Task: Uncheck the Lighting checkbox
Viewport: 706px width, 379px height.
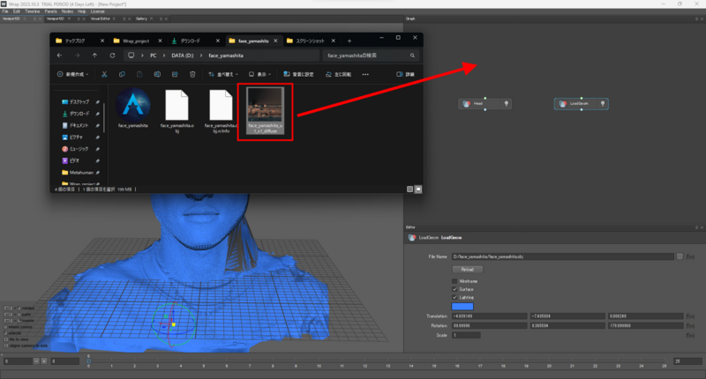Action: 454,297
